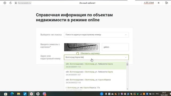Launch Microsoft Edge from the taskbar
The width and height of the screenshot is (171, 96).
point(12,94)
